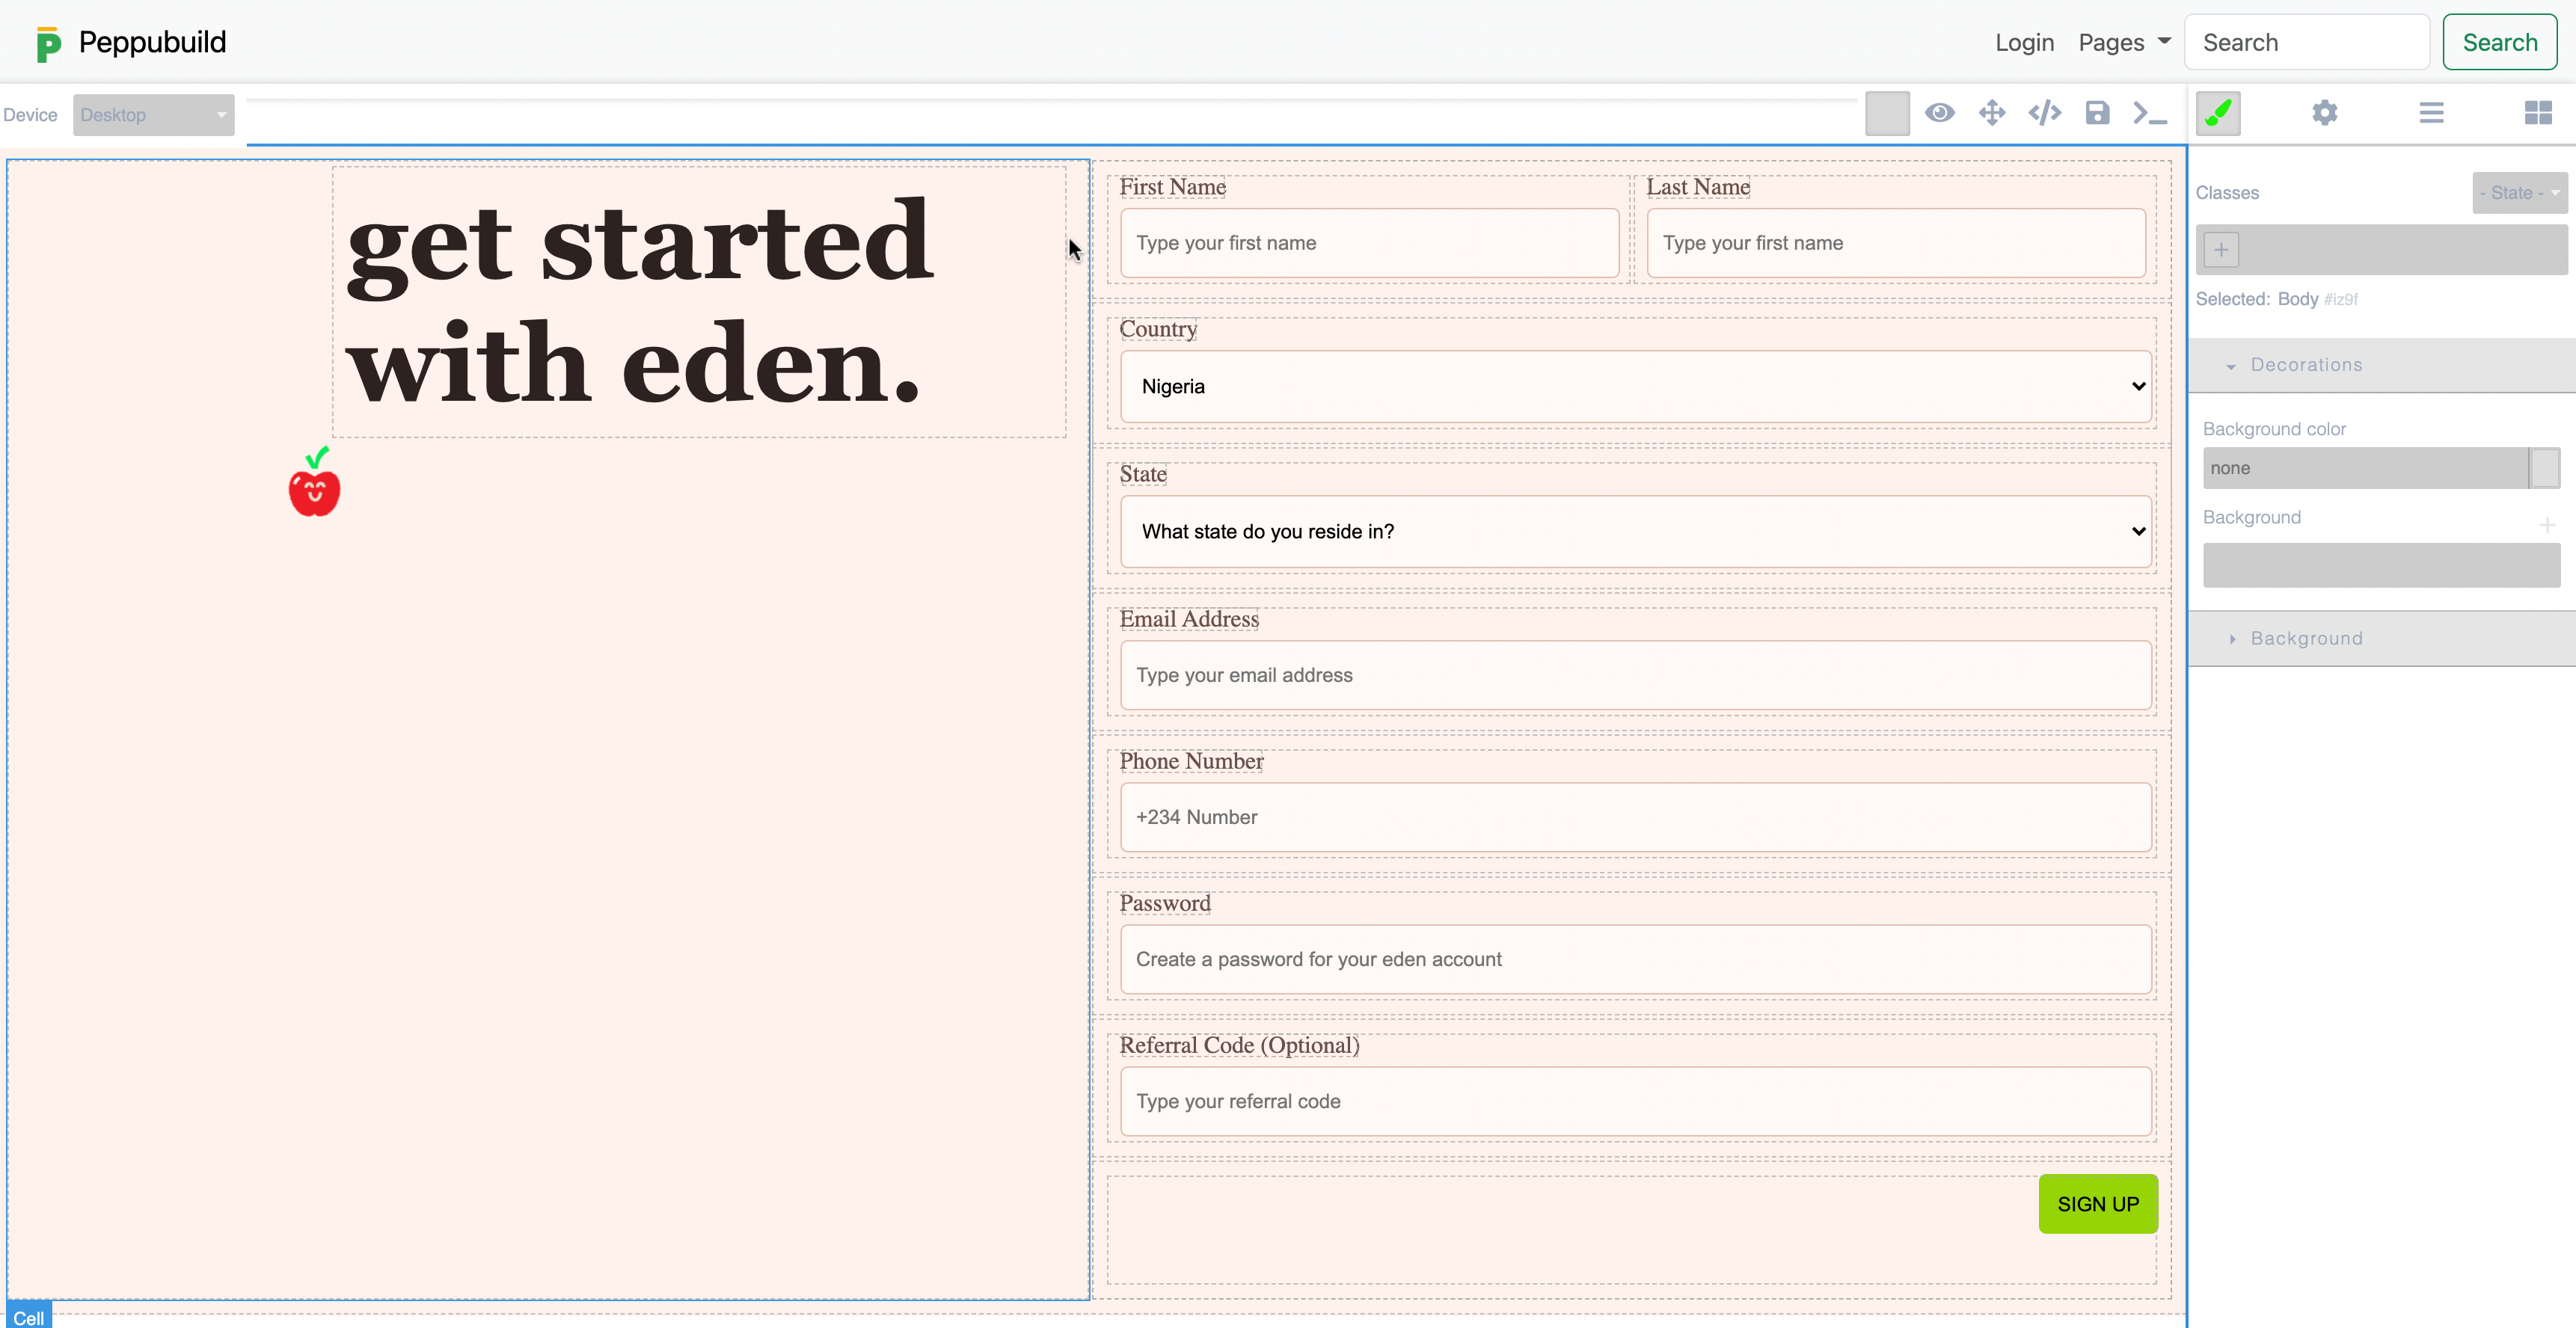Add a class with the plus icon

coord(2221,250)
